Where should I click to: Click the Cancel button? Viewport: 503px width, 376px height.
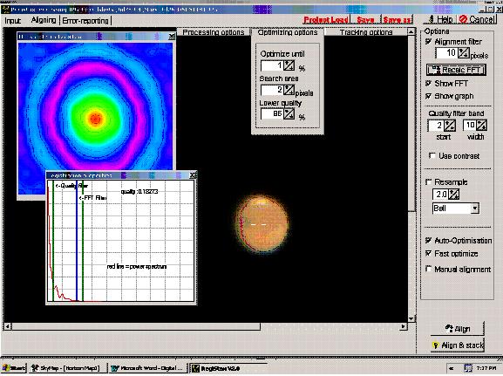click(x=477, y=19)
